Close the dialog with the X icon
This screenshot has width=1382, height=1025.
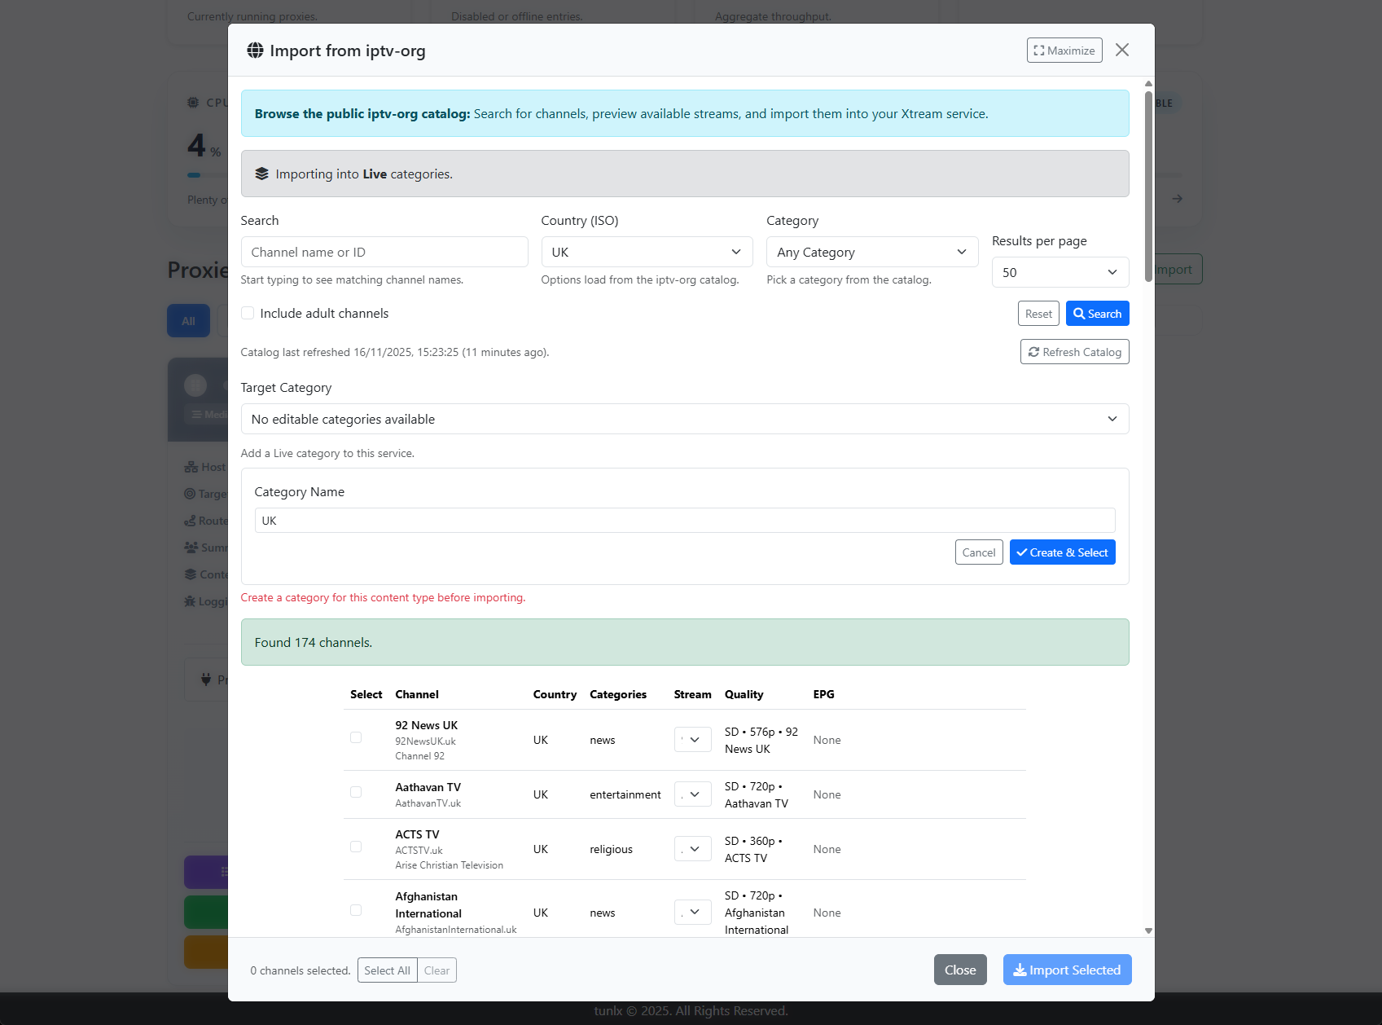[x=1121, y=51]
